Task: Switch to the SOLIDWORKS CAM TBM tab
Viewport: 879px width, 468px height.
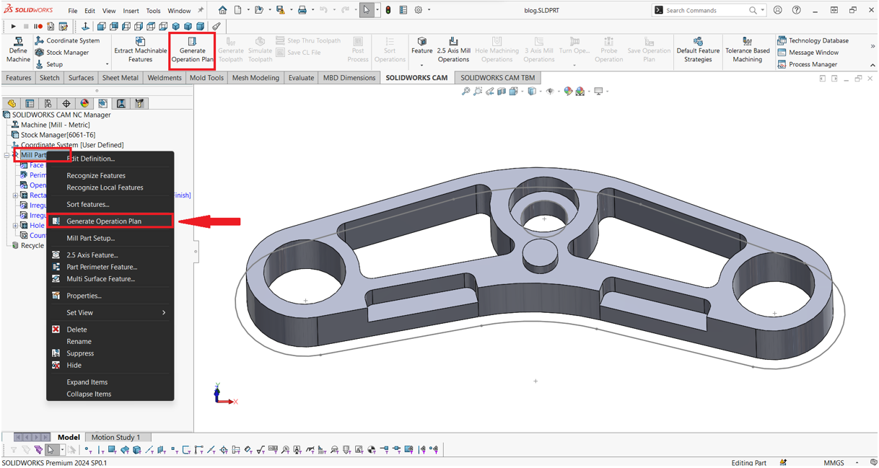Action: (x=497, y=78)
